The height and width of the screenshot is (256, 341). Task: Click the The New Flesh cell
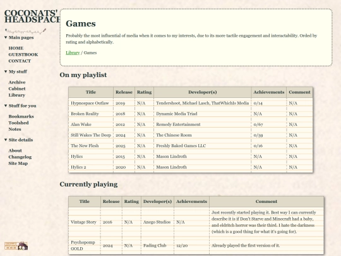pyautogui.click(x=91, y=146)
